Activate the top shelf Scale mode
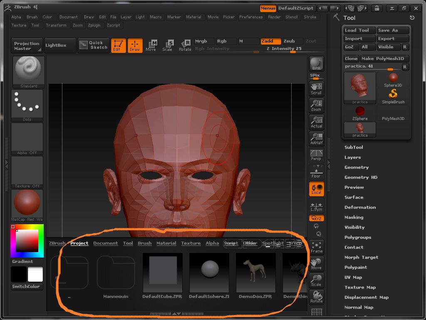426x320 pixels. tap(167, 45)
